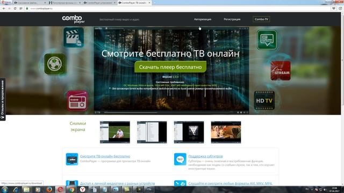
Task: Click the green padlock security icon
Action: (x=27, y=9)
